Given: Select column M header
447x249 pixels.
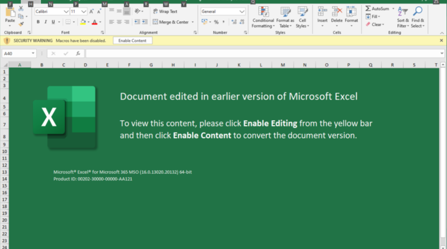Looking at the screenshot, I should pos(283,65).
